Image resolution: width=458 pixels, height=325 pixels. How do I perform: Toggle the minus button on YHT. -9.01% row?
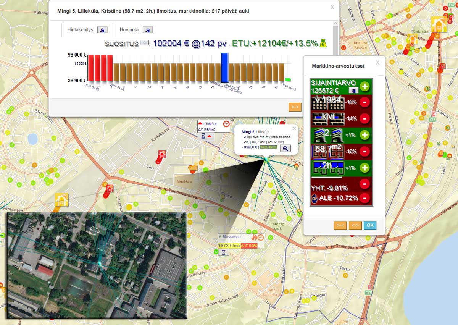click(x=364, y=184)
